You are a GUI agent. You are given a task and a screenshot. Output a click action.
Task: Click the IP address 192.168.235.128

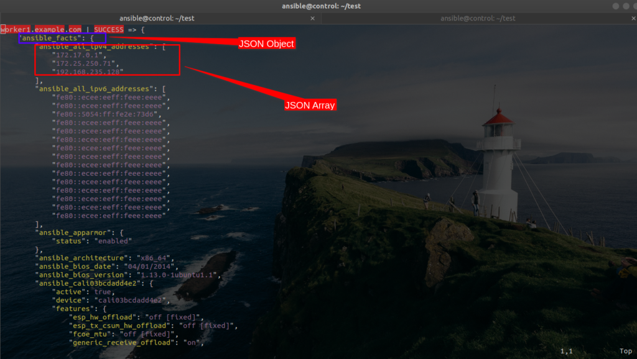(x=88, y=72)
